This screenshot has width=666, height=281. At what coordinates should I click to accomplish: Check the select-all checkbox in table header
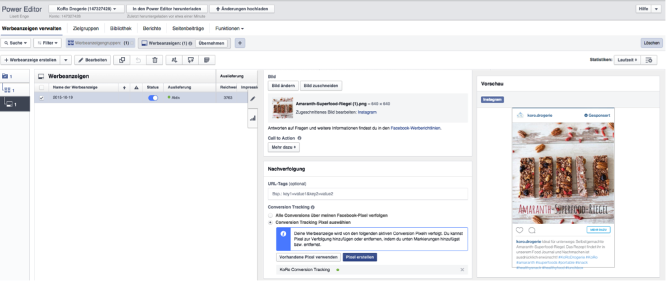click(41, 88)
